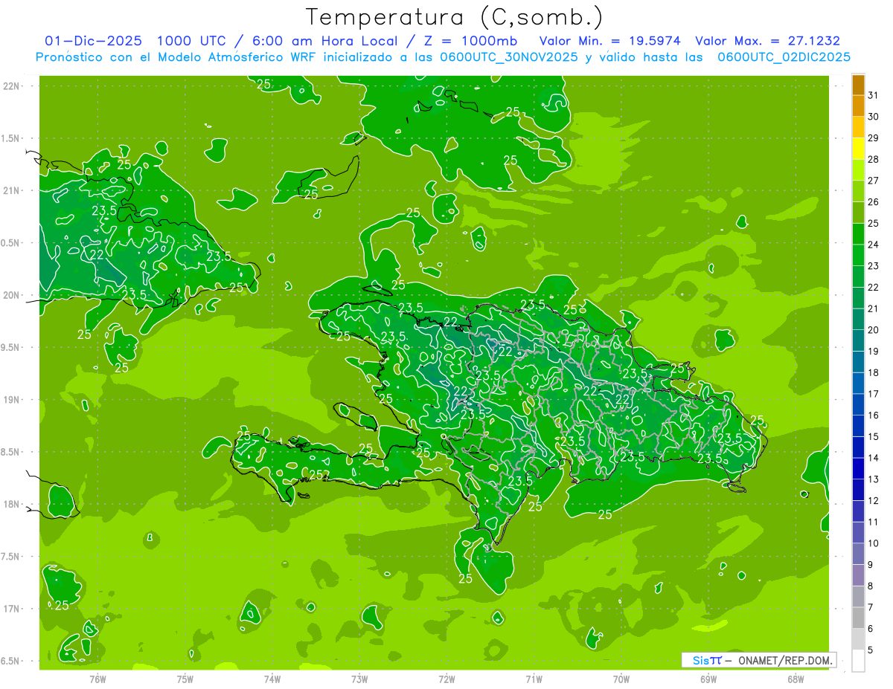Click the dark blue legend swatch between 12 and 13
The width and height of the screenshot is (893, 689).
(x=858, y=490)
